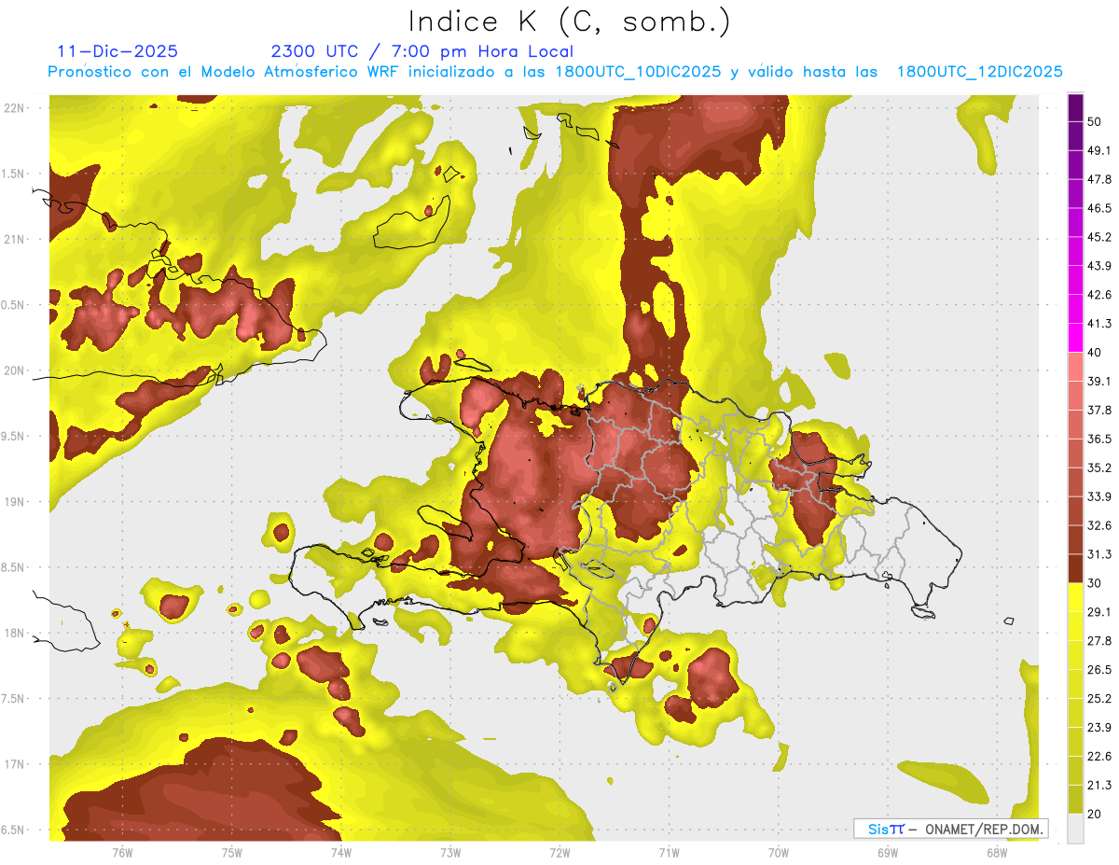This screenshot has width=1119, height=865.
Task: Select the darkest purple swatch above label 50
Action: click(x=1076, y=107)
